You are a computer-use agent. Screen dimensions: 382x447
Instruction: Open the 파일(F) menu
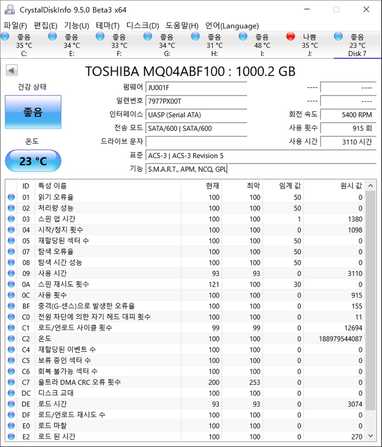(15, 25)
